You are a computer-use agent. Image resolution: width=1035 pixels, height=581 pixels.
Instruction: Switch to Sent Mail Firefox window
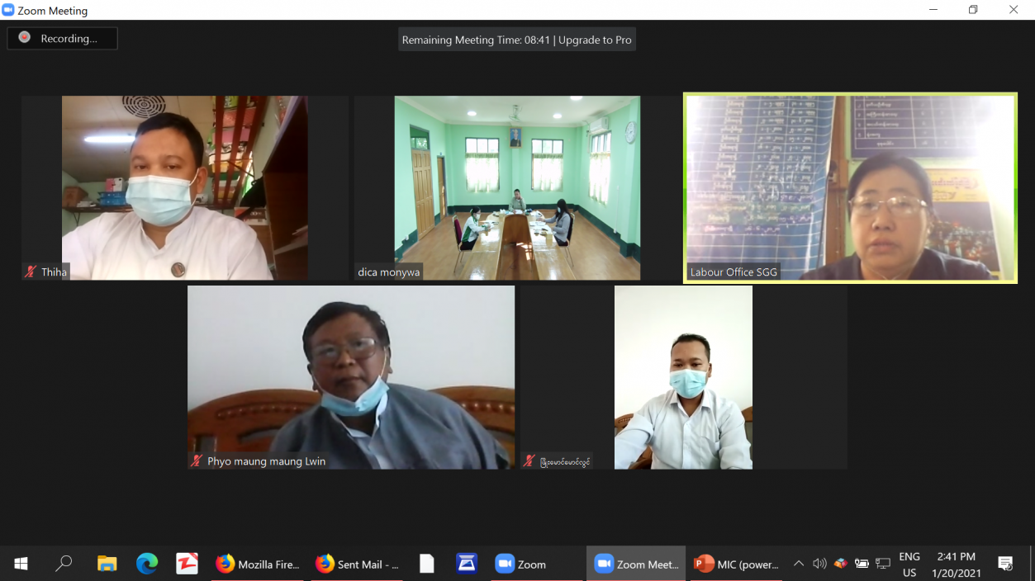pos(357,564)
